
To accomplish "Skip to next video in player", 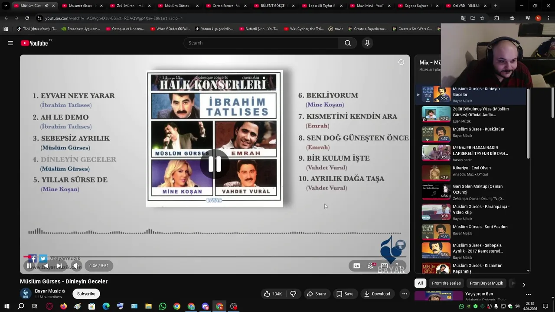I will click(59, 266).
